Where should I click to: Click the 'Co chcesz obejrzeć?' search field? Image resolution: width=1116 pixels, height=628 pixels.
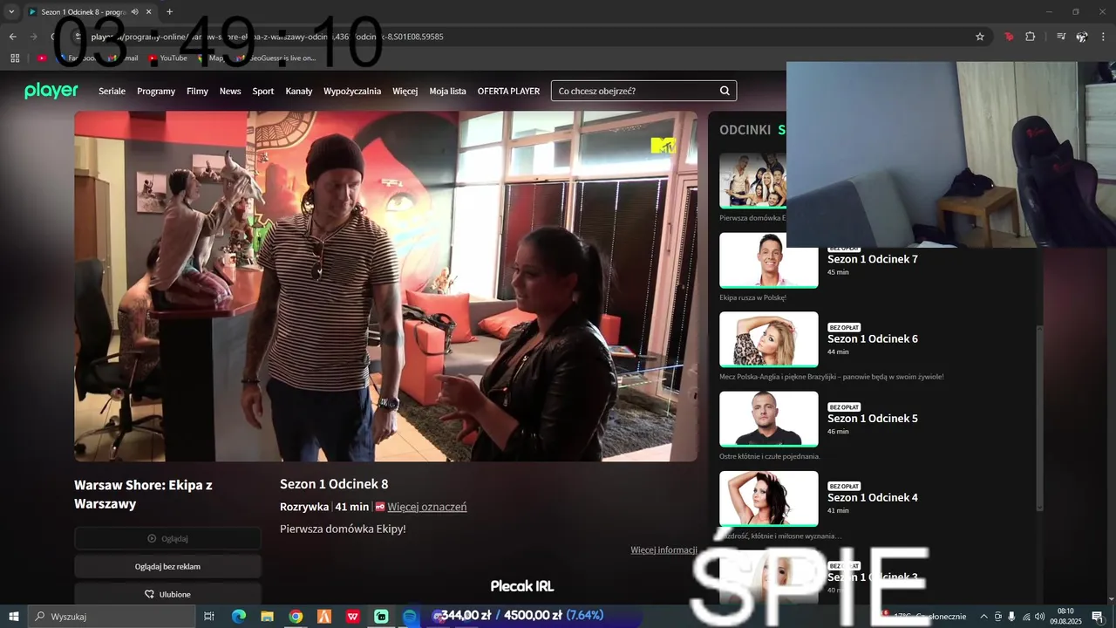(x=643, y=91)
